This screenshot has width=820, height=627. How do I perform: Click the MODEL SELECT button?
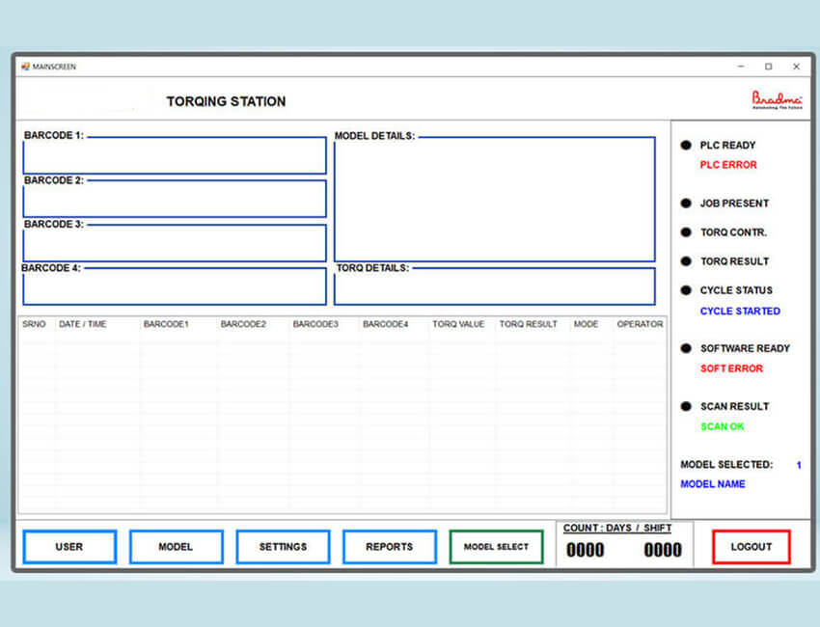click(496, 547)
